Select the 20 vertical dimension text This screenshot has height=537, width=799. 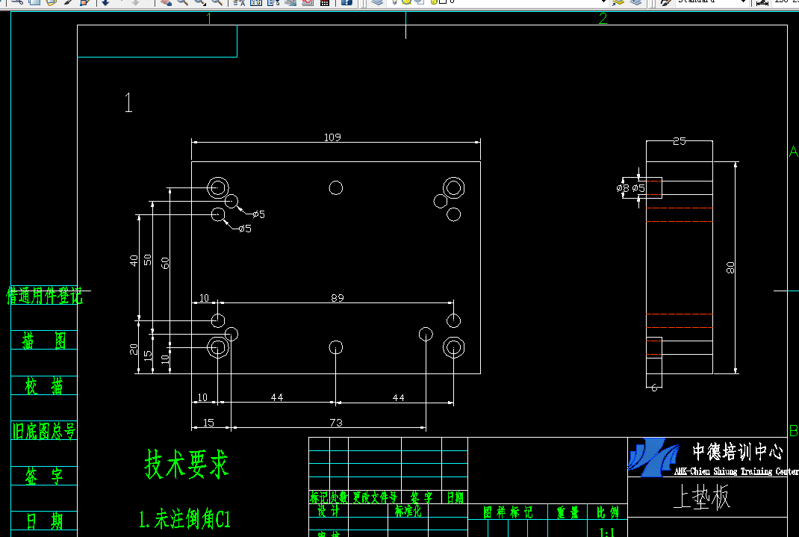pos(134,349)
